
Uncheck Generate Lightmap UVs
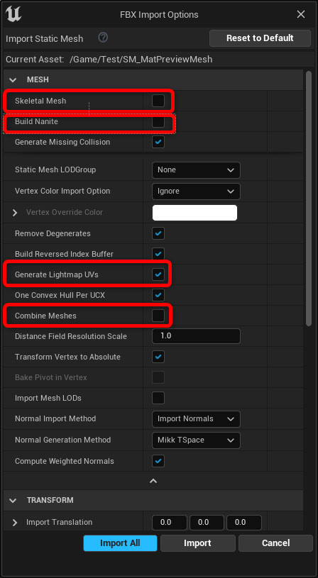click(158, 274)
